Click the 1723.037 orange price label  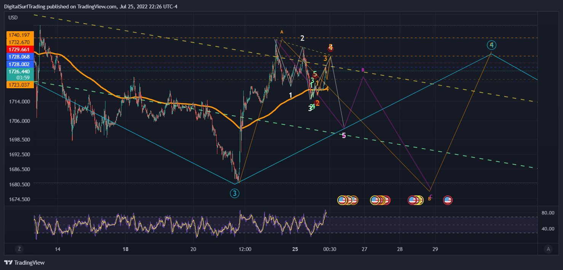[20, 85]
